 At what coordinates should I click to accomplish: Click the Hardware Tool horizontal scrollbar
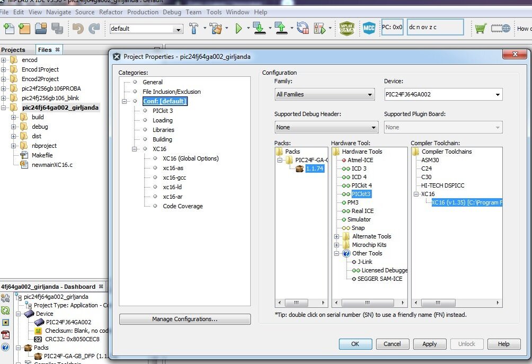pyautogui.click(x=369, y=303)
